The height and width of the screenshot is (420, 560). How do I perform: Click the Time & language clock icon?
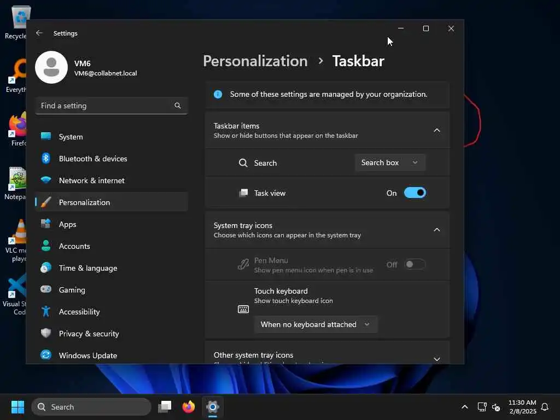(46, 267)
